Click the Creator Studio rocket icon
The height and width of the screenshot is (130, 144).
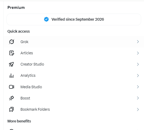point(11,64)
